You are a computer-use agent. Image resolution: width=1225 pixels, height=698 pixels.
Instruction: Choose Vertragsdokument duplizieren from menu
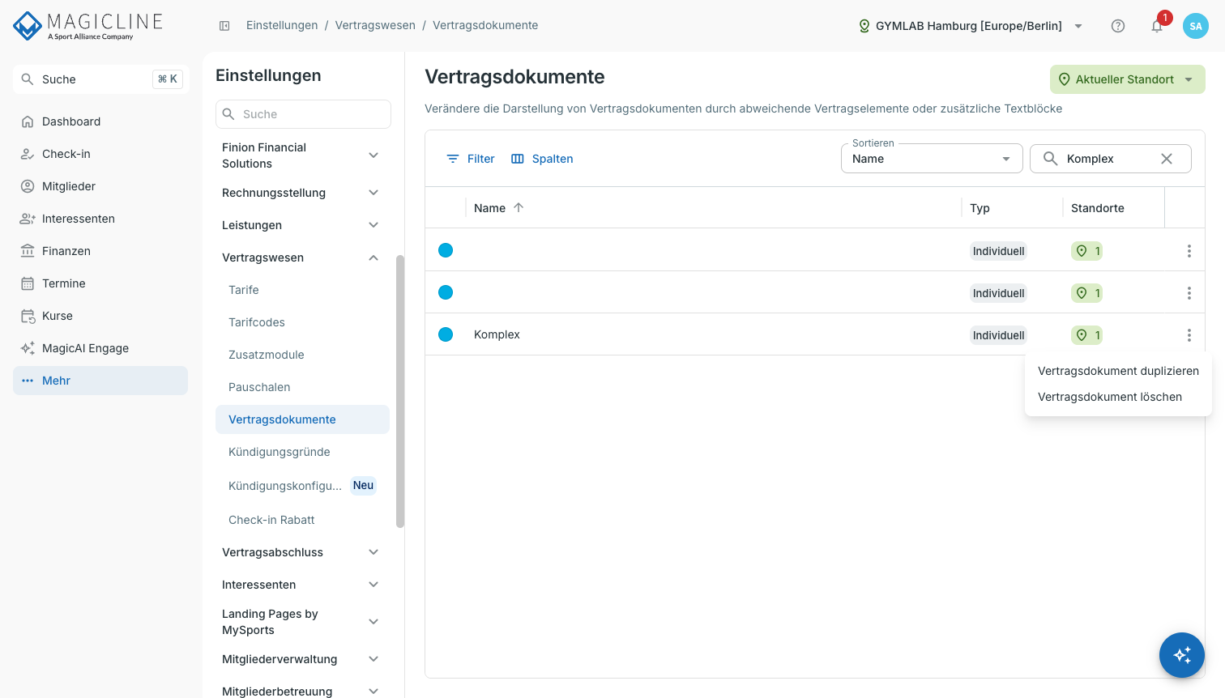coord(1118,371)
